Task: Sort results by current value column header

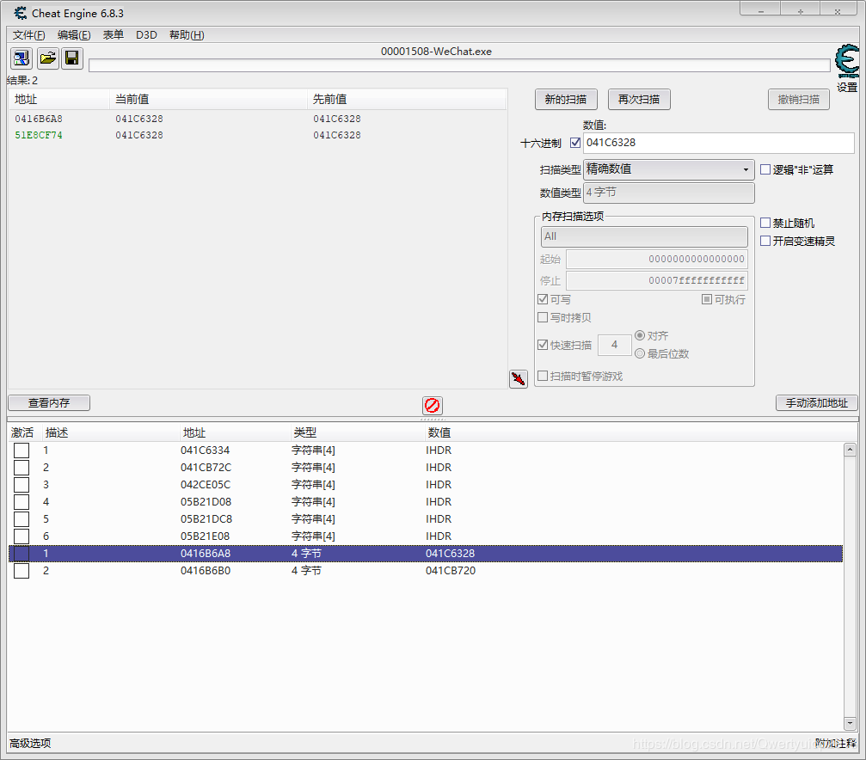Action: point(208,100)
